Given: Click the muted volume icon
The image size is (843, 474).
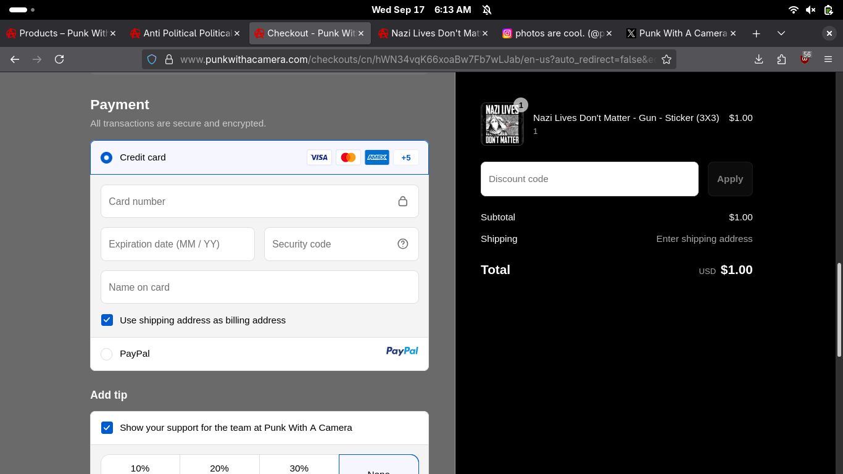Looking at the screenshot, I should click(811, 10).
